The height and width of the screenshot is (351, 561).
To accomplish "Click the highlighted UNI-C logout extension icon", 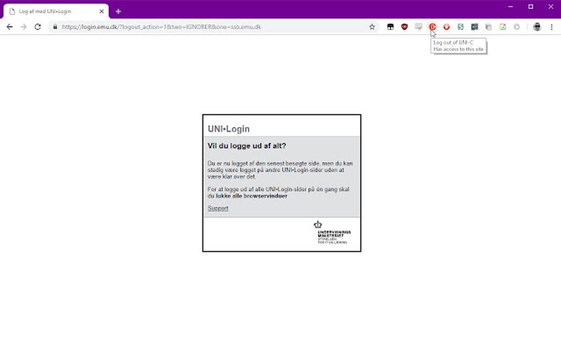I will [x=433, y=26].
